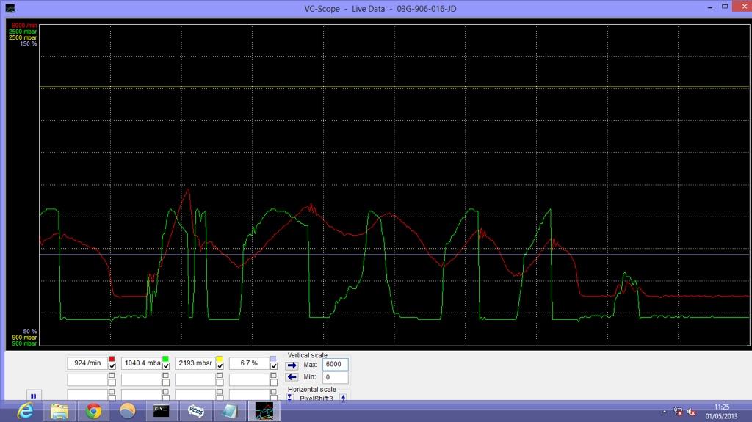Click the left arrow next to Min

pyautogui.click(x=292, y=377)
